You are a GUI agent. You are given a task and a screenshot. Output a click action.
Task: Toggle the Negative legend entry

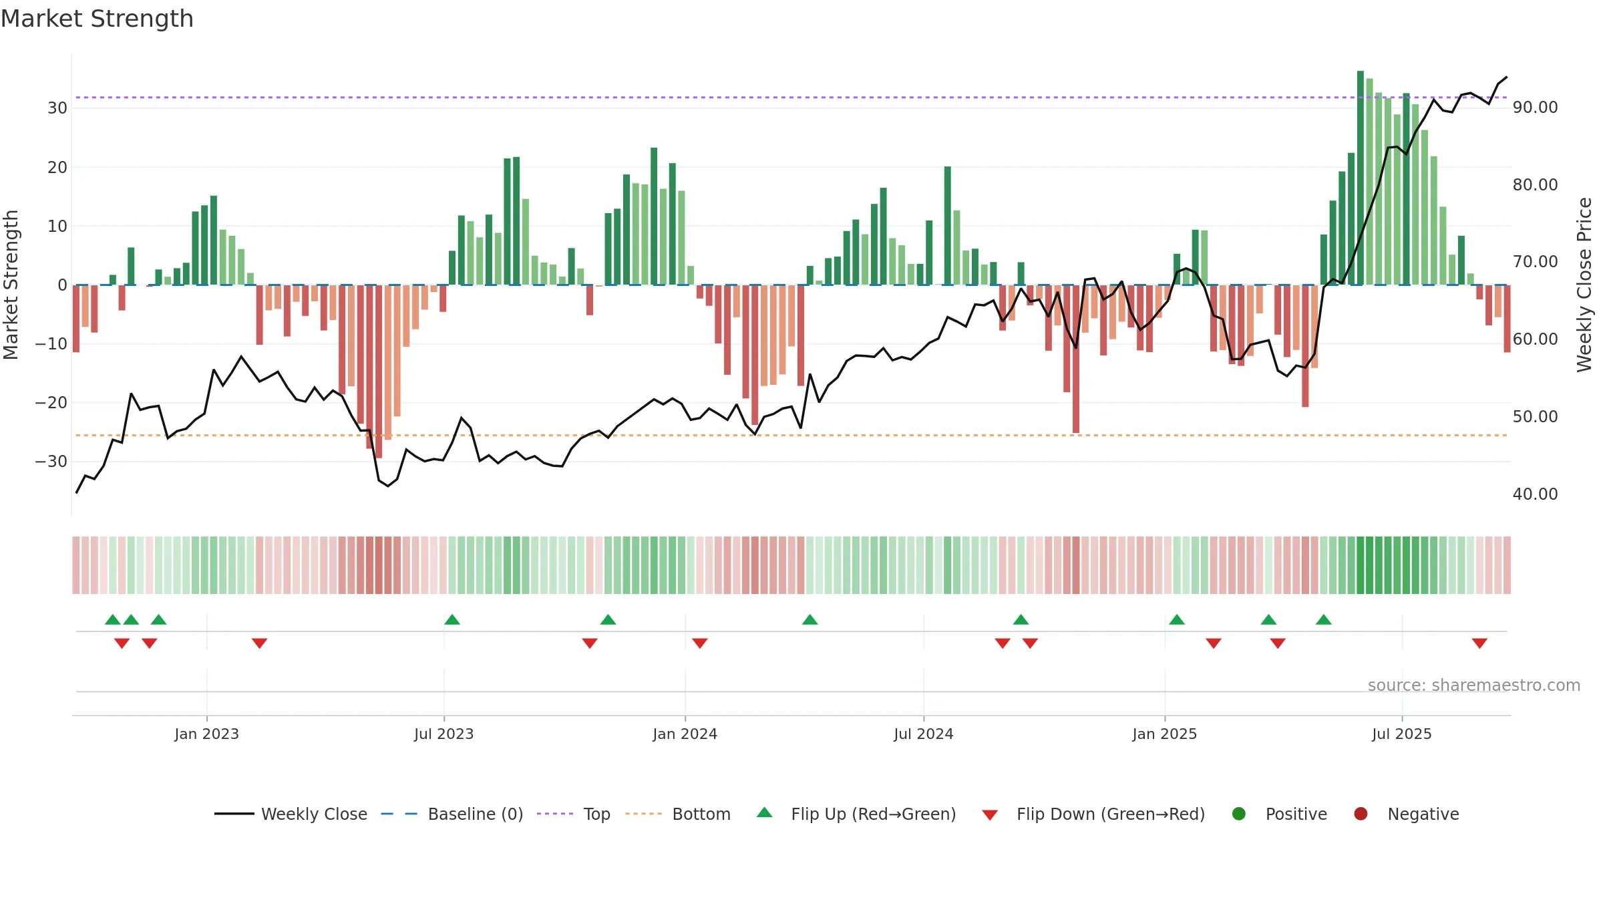[1406, 814]
